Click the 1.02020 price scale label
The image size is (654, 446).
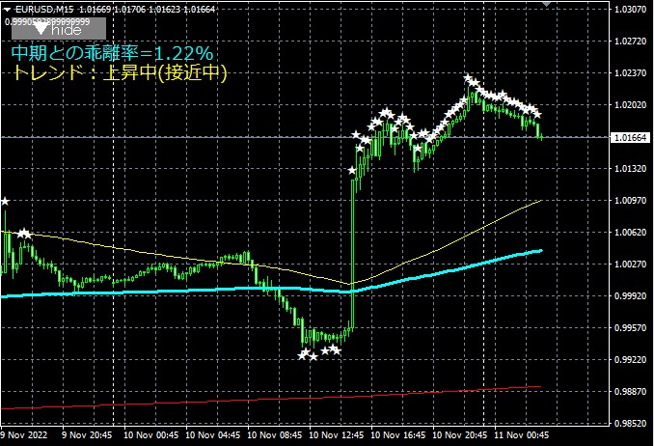click(630, 104)
